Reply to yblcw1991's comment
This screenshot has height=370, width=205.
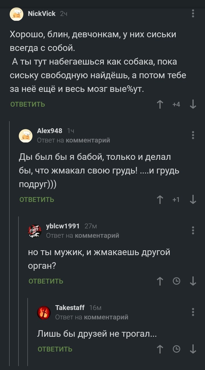click(46, 281)
